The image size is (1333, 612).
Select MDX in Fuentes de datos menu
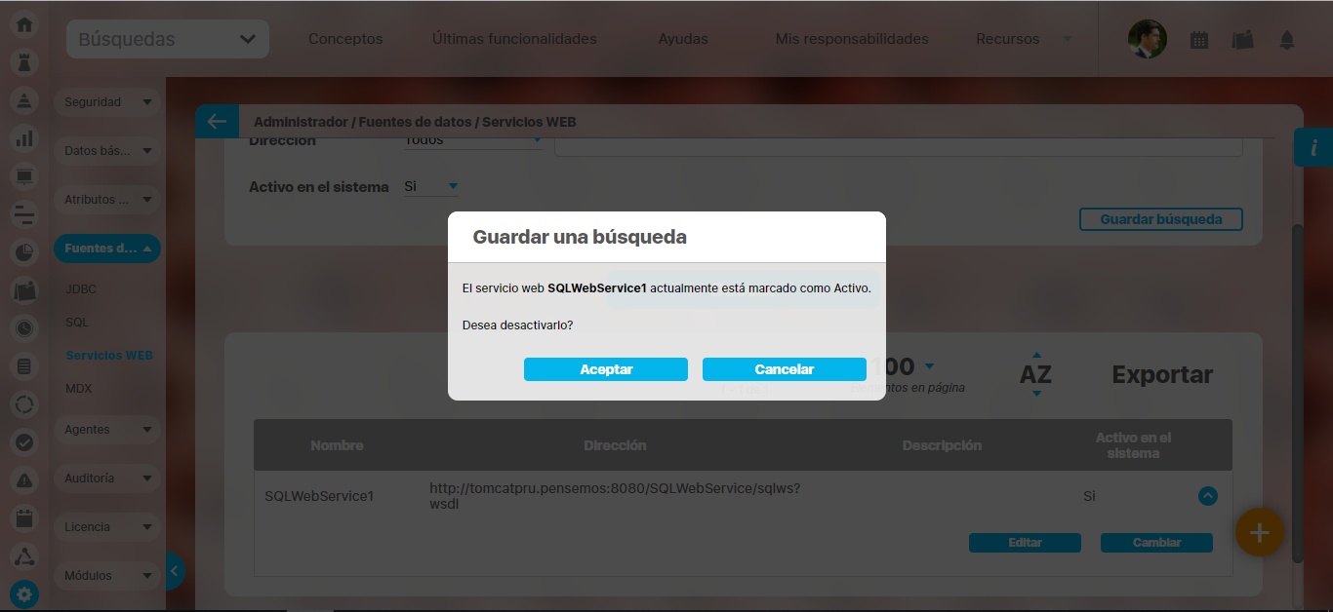pos(78,389)
